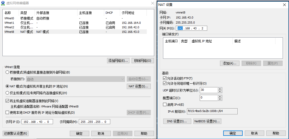Click the DHCP column header

(112, 13)
